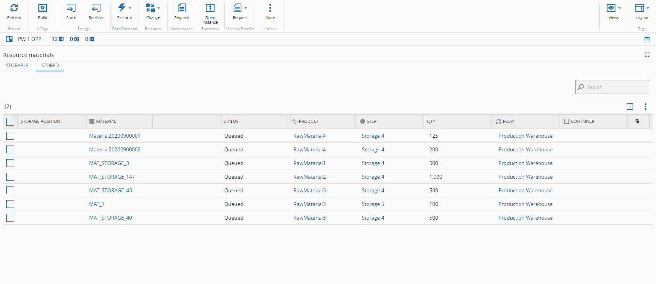The image size is (656, 284).
Task: Check the MAT_1 row checkbox
Action: click(x=10, y=204)
